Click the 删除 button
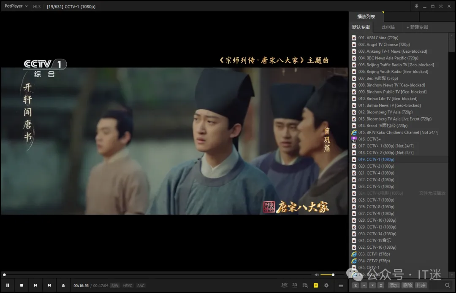 (407, 285)
